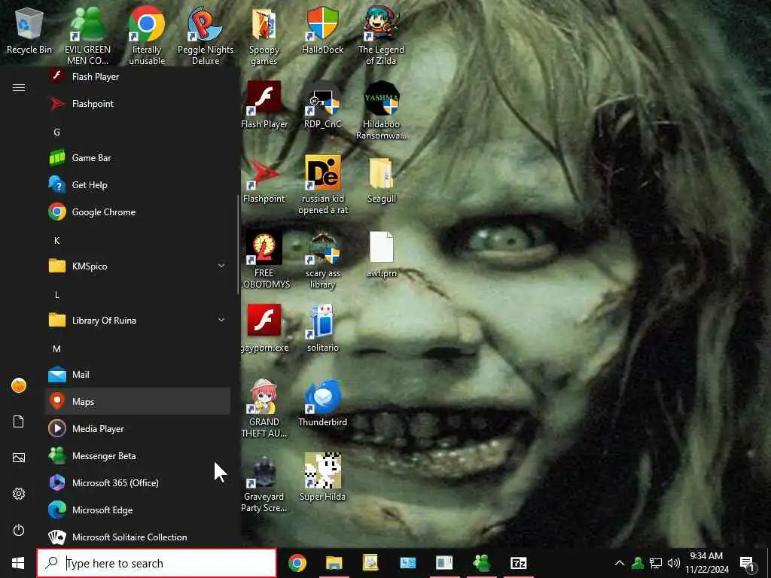The height and width of the screenshot is (578, 771).
Task: Expand the KMSpico folder chevron
Action: pyautogui.click(x=221, y=266)
